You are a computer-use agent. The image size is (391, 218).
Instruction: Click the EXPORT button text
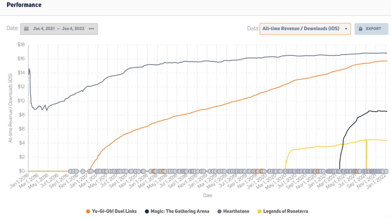point(373,29)
